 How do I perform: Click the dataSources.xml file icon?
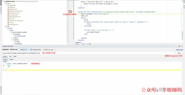pyautogui.click(x=8, y=13)
